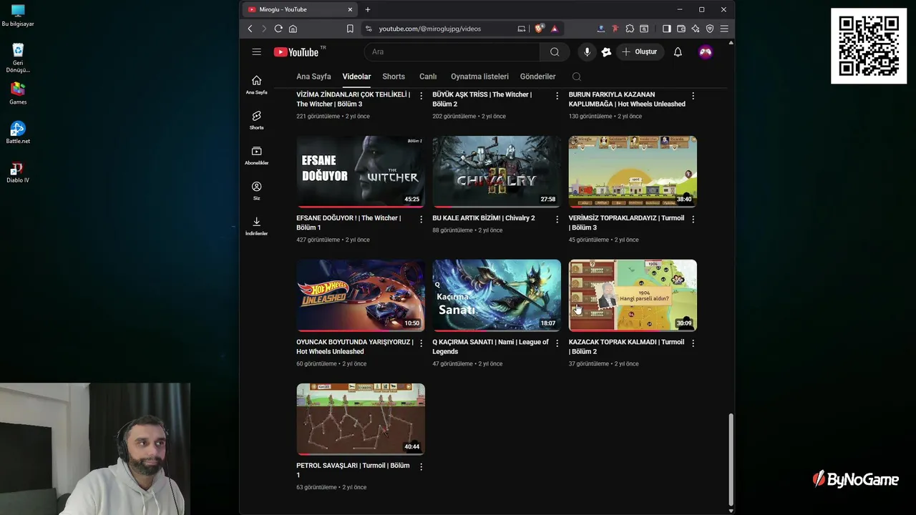Open the Gönderiler tab

coord(537,77)
